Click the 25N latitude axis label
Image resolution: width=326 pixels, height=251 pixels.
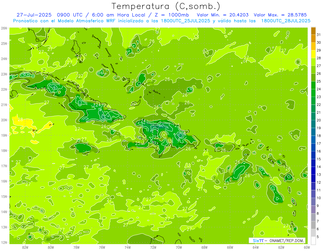[4, 43]
